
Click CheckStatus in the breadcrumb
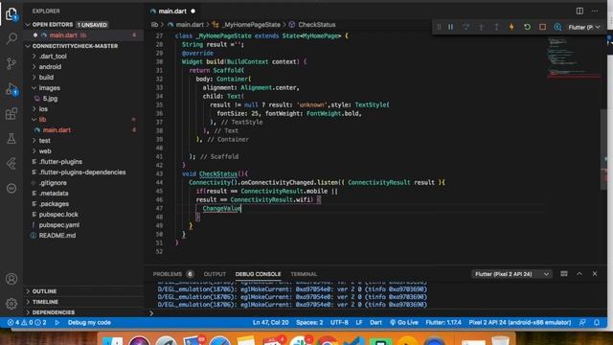click(x=317, y=25)
